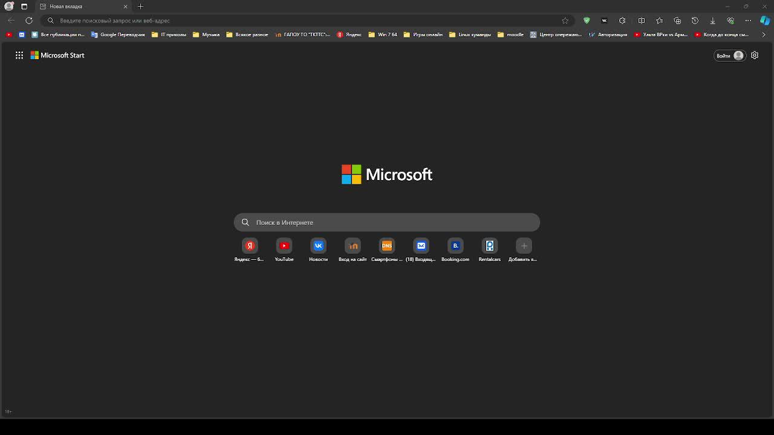Open the Extensions puzzle icon
Screen dimensions: 774x435
(x=622, y=21)
